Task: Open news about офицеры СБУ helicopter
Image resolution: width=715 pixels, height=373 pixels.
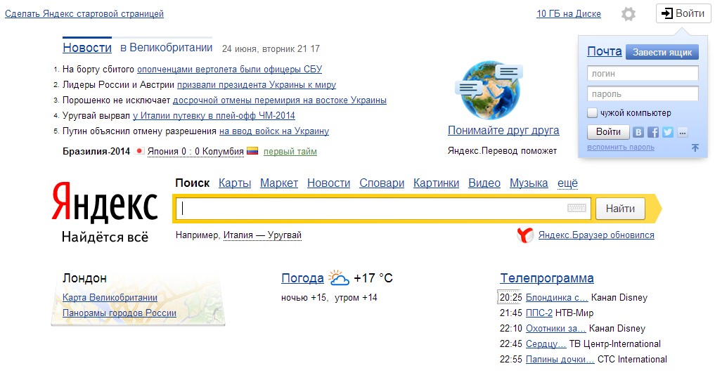Action: tap(229, 70)
